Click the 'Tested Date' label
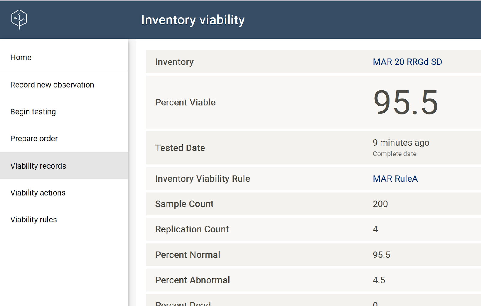The image size is (481, 306). coord(180,148)
